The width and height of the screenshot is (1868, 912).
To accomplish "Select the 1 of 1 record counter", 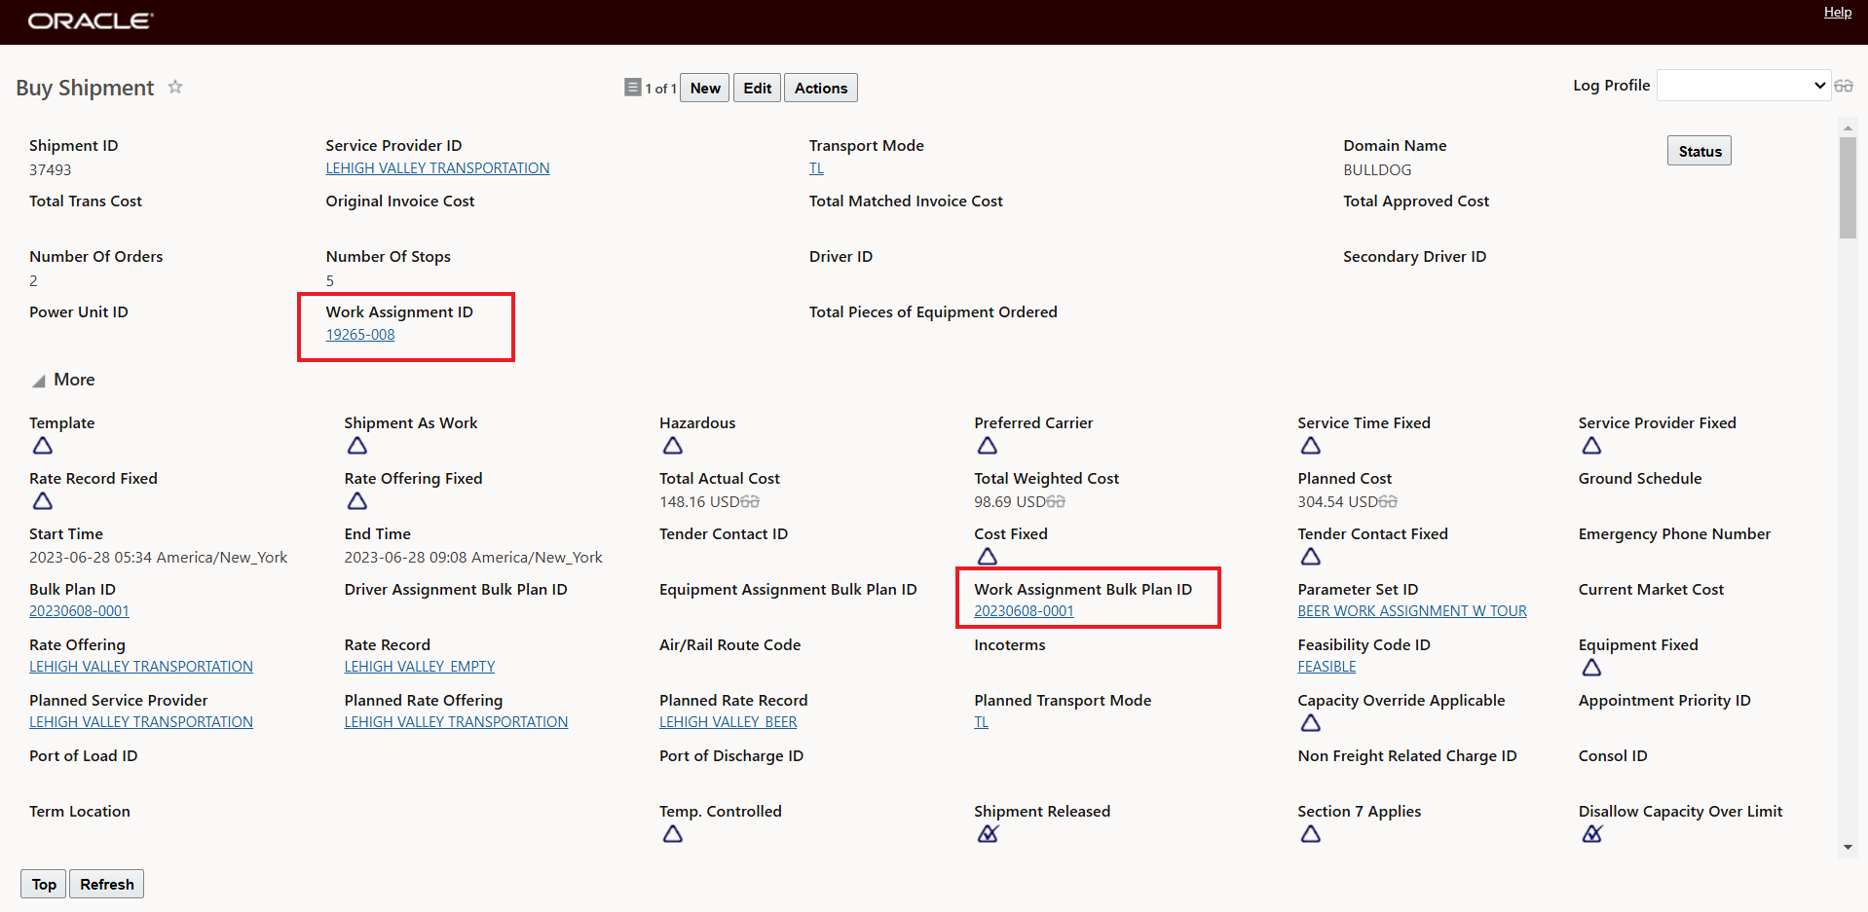I will (x=660, y=89).
